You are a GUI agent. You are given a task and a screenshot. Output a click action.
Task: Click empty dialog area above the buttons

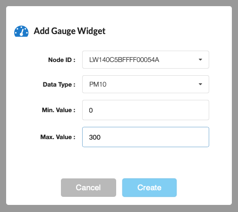119,162
